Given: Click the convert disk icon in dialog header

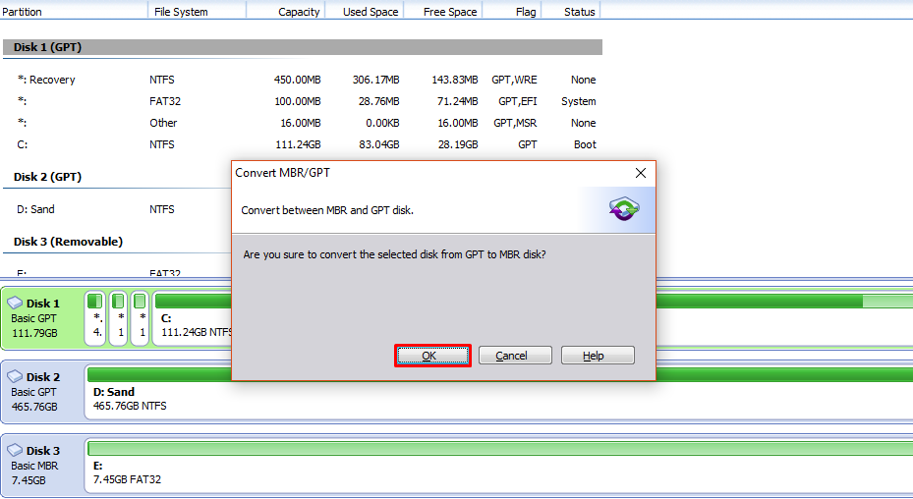Looking at the screenshot, I should coord(624,209).
